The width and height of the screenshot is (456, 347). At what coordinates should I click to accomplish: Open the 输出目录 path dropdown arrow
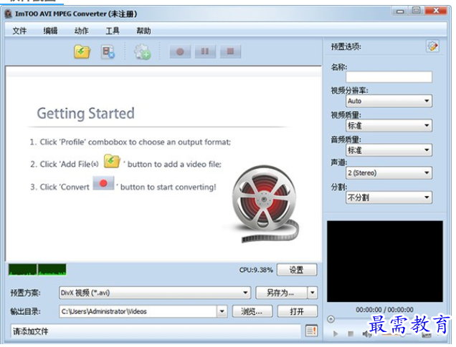[222, 312]
